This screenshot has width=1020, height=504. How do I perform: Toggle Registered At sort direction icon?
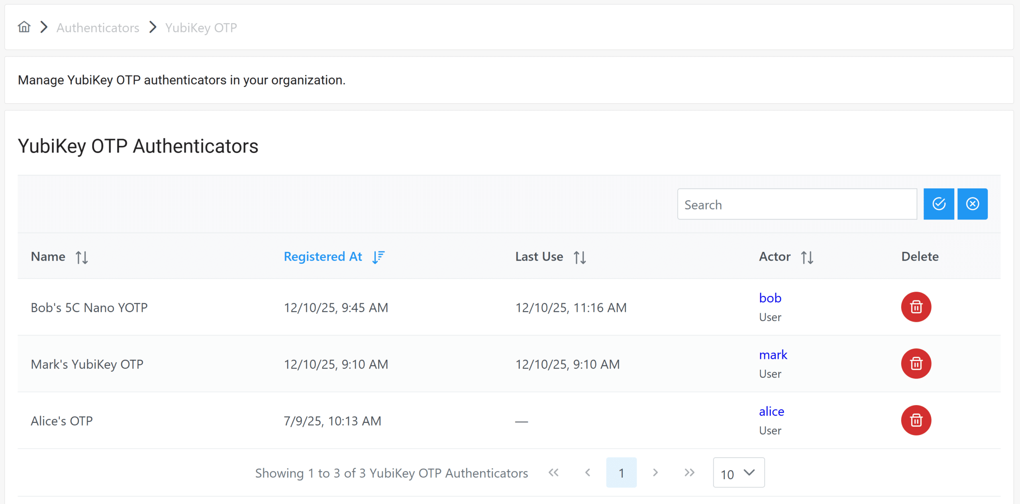378,257
